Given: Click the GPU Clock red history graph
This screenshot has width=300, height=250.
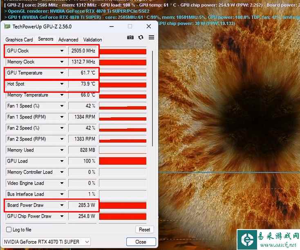Looking at the screenshot, I should point(123,51).
